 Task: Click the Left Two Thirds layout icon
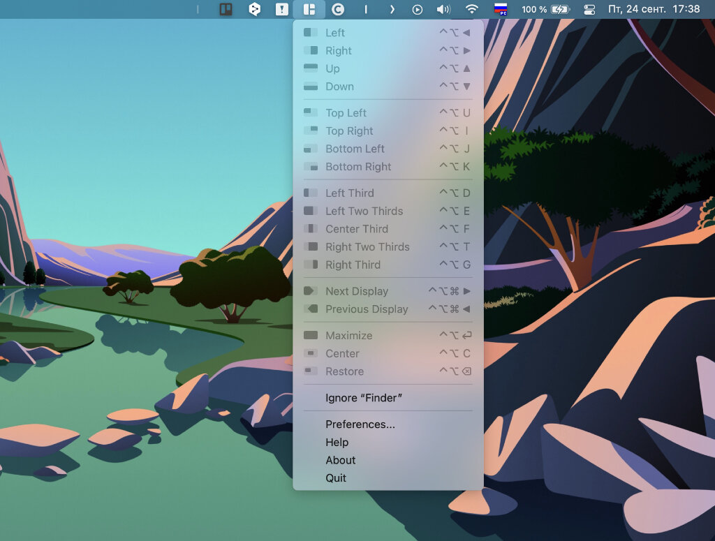pyautogui.click(x=311, y=211)
